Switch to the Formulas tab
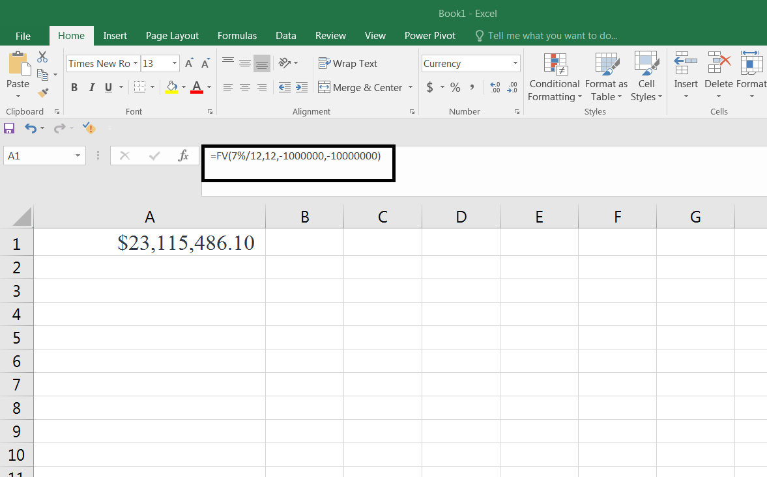Screen dimensions: 767x477 237,36
